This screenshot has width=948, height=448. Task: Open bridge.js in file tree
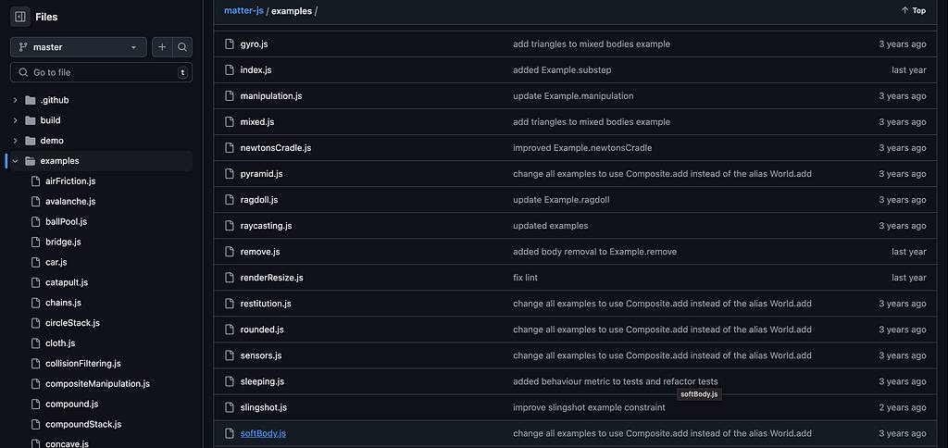click(x=63, y=242)
